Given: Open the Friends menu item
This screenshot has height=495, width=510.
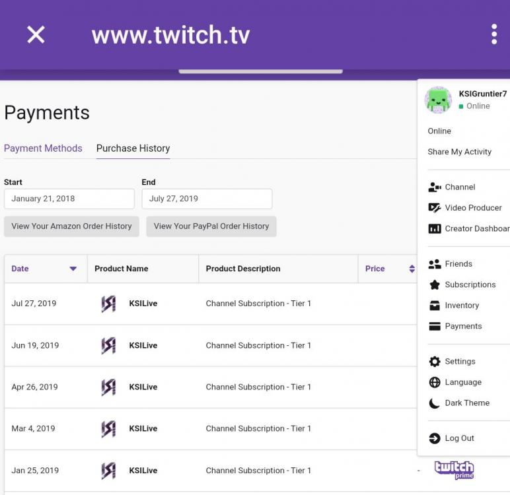Looking at the screenshot, I should click(458, 264).
